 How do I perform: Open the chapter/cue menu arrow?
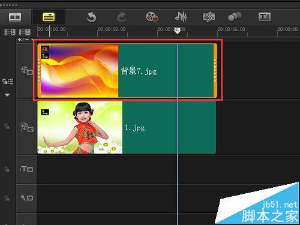pos(32,40)
